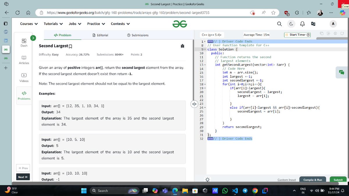349x196 pixels.
Task: Open Tutorials dropdown menu
Action: click(x=54, y=24)
